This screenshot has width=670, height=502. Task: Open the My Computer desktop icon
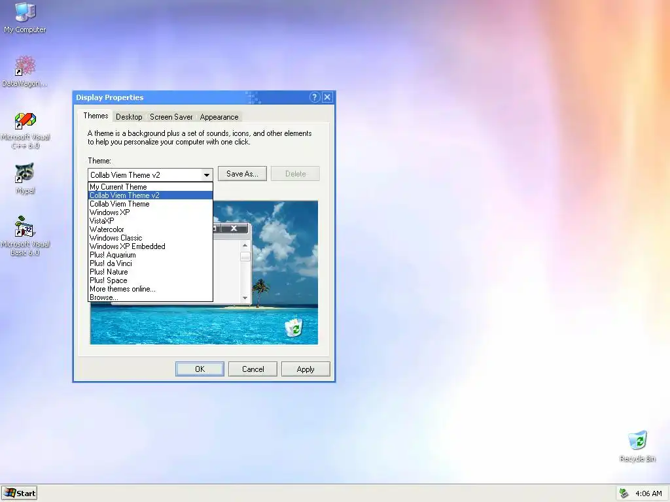[26, 18]
